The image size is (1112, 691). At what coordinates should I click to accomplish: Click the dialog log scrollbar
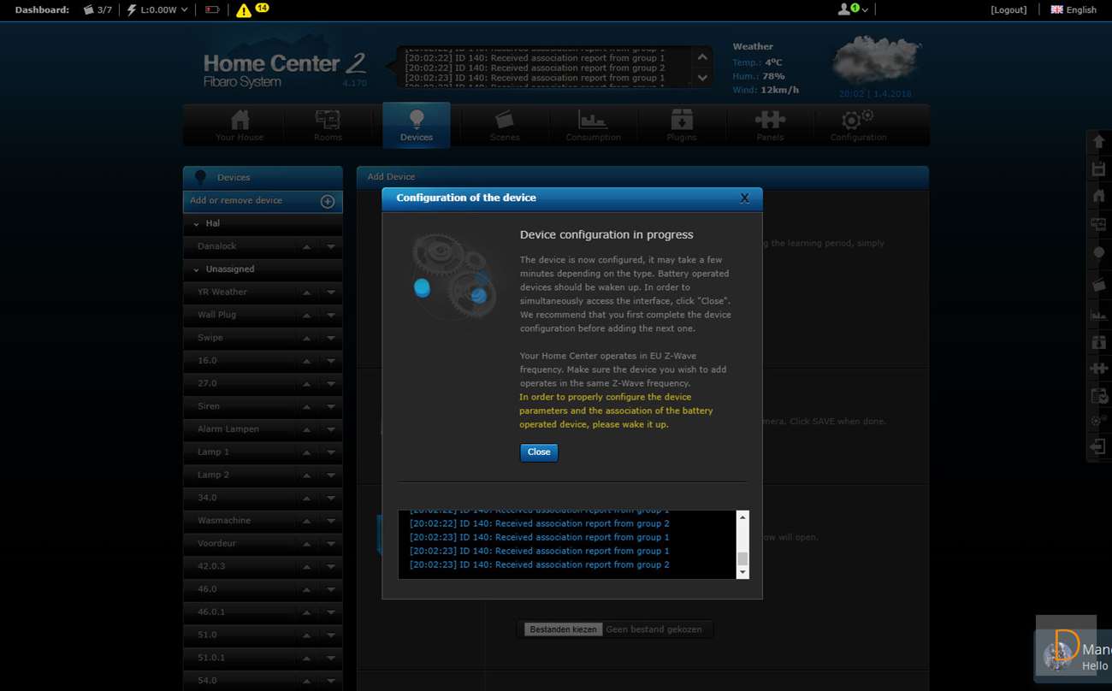point(742,544)
